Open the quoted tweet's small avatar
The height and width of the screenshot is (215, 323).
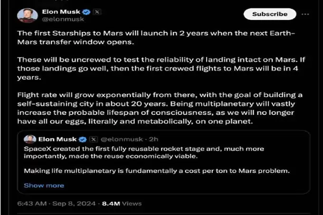(x=30, y=139)
